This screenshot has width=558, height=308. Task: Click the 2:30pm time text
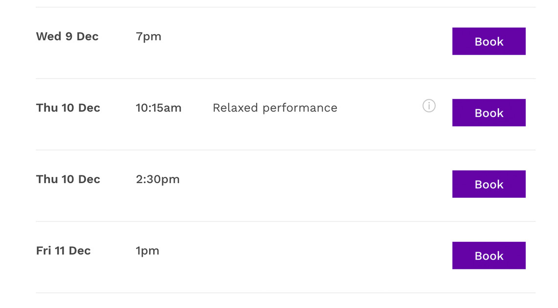tap(158, 179)
